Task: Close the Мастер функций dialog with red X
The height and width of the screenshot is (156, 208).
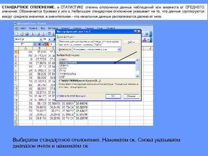Action: tap(139, 31)
